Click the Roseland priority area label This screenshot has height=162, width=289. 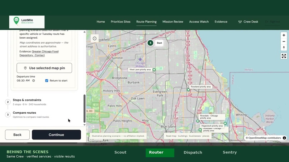tap(201, 87)
